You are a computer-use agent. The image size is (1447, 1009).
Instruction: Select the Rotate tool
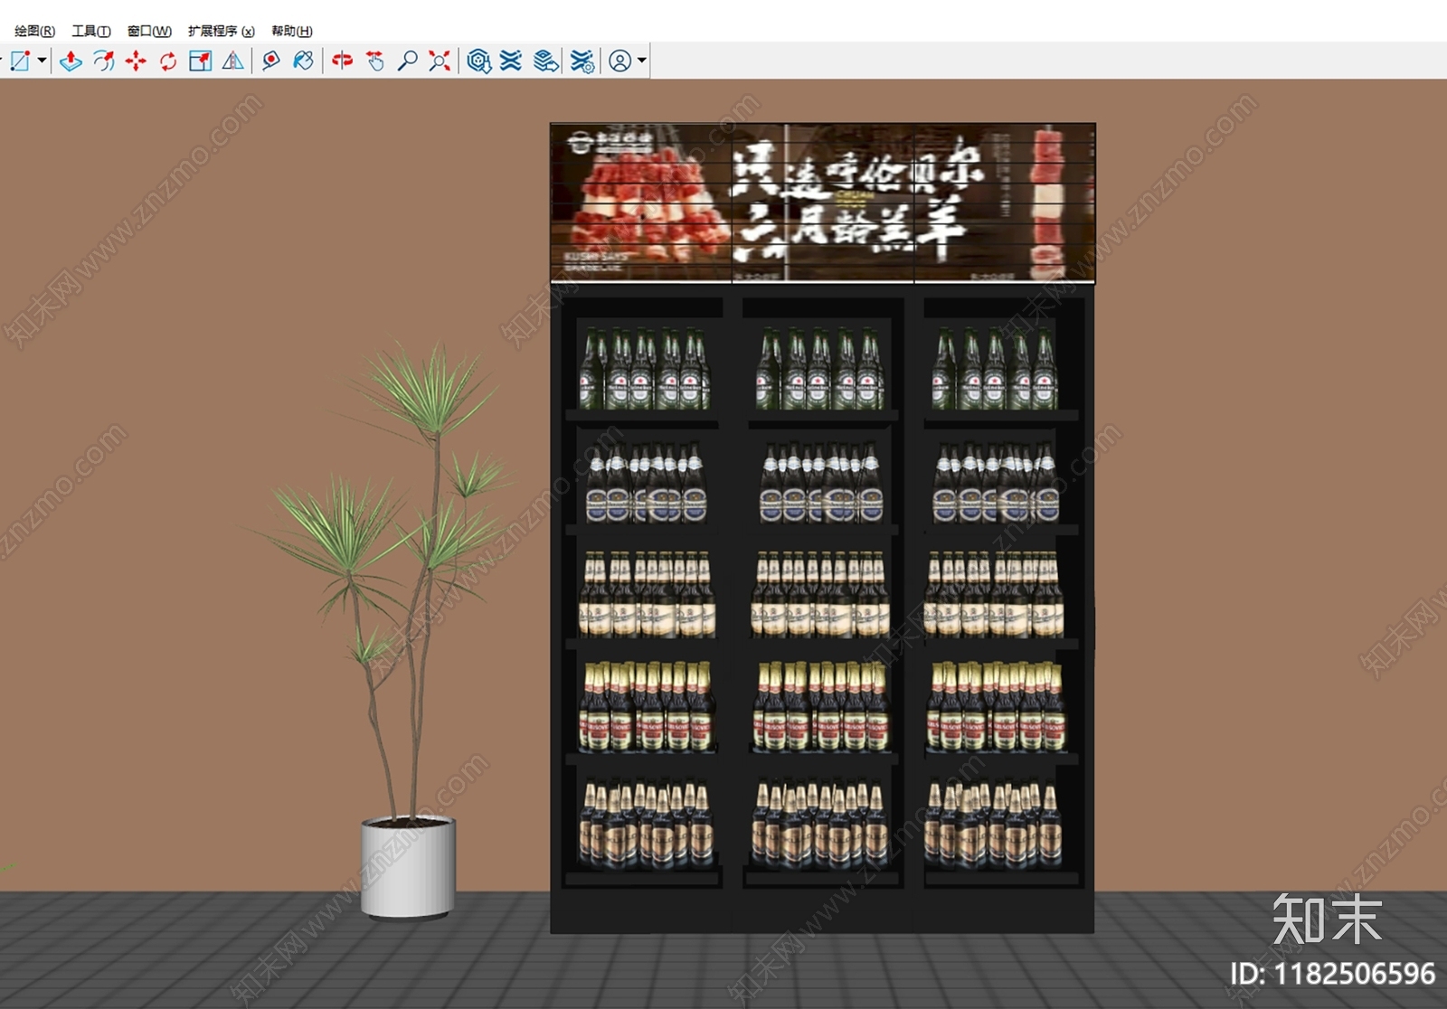pos(168,61)
